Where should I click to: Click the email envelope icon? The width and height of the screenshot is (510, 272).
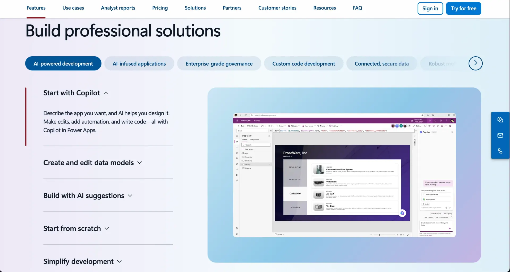click(500, 135)
